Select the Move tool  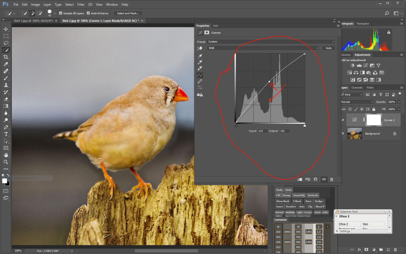point(6,29)
